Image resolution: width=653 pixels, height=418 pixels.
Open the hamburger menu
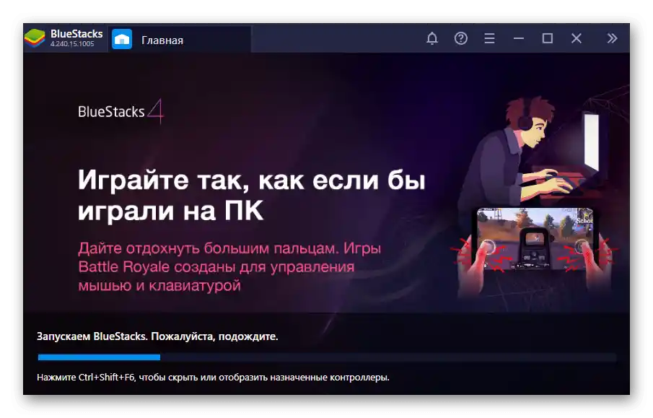click(490, 38)
